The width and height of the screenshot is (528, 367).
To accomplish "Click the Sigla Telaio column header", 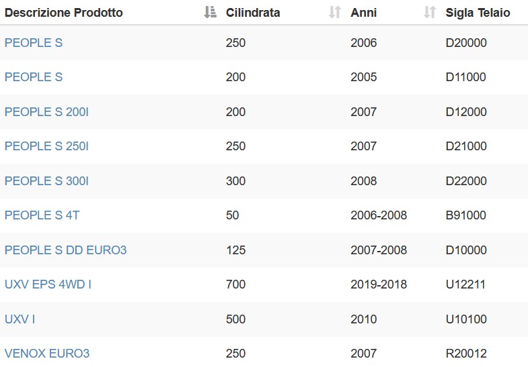I will [x=478, y=13].
